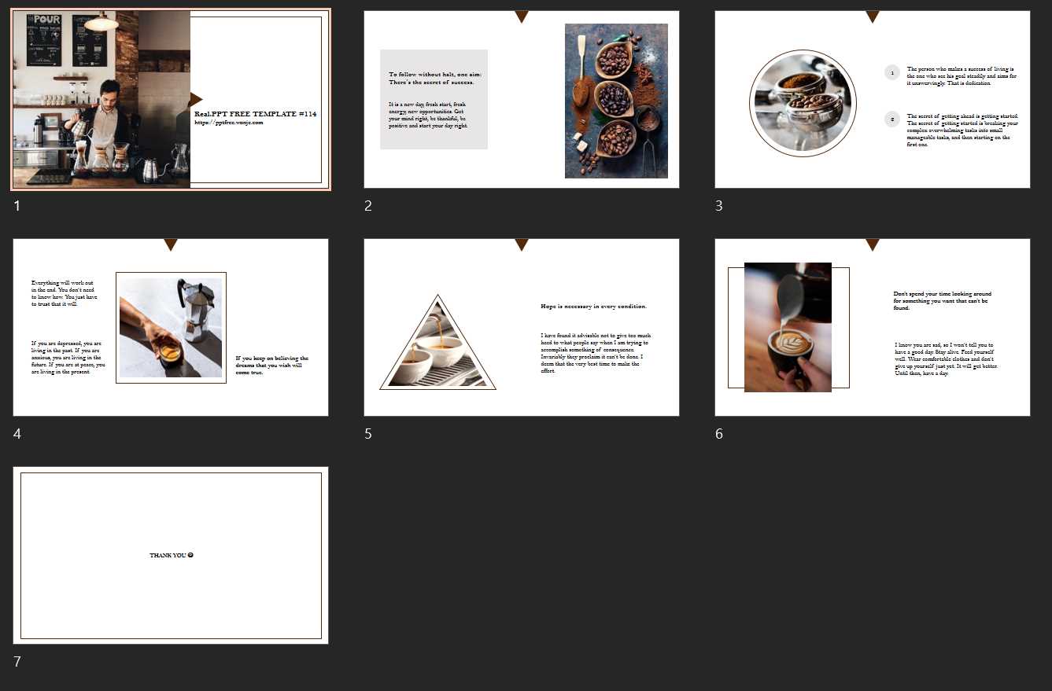
Task: Select slide 2 with coffee beans photo
Action: (x=522, y=99)
